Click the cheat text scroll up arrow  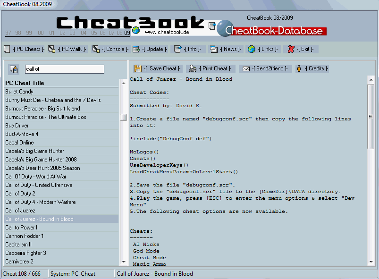(x=371, y=80)
